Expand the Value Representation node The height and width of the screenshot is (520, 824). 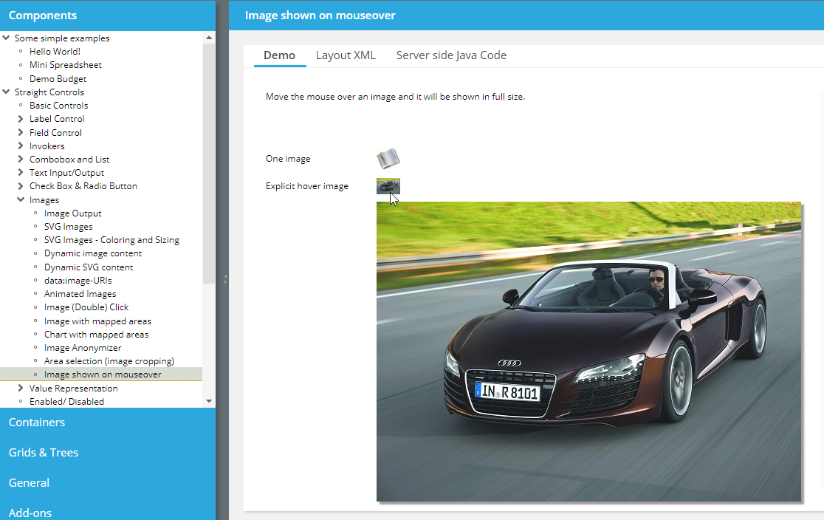21,389
